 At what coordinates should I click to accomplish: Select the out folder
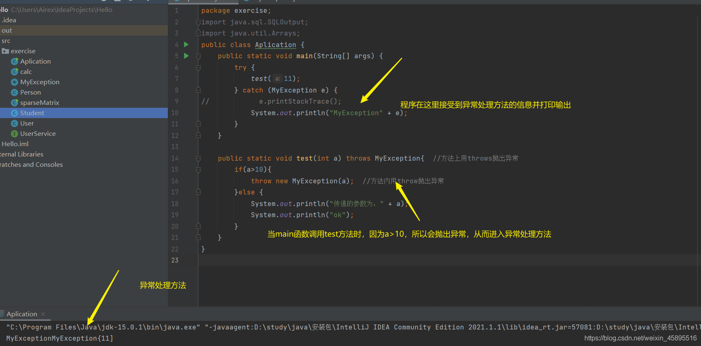(x=7, y=30)
